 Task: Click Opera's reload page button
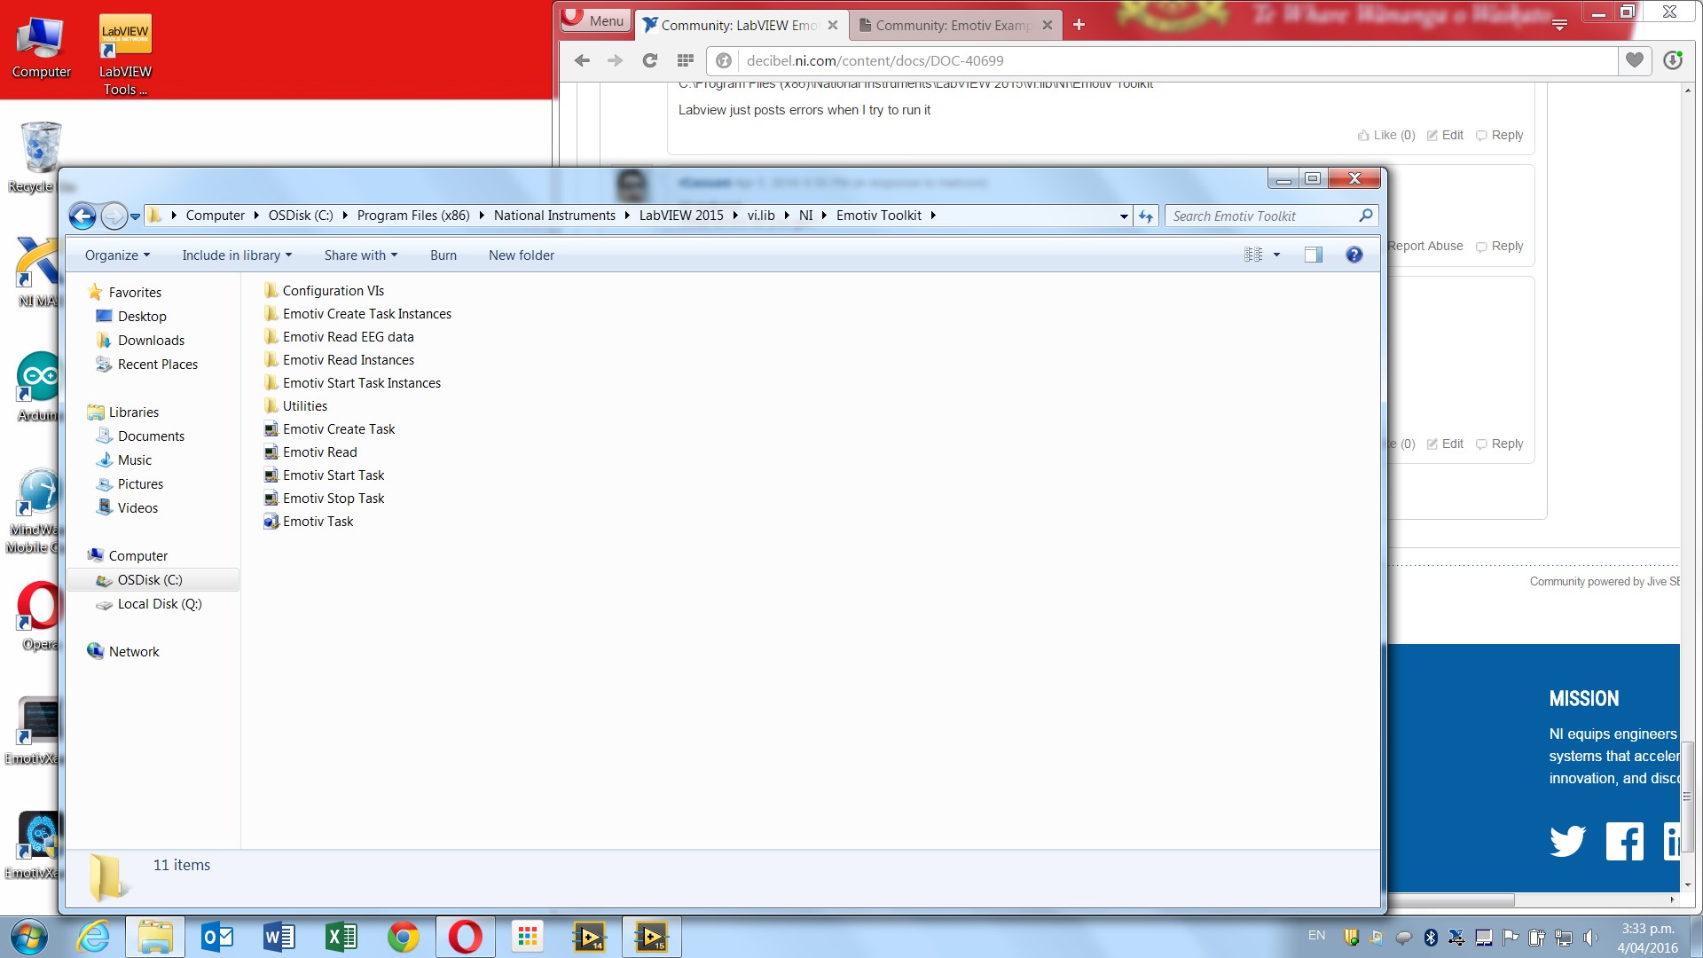pyautogui.click(x=650, y=60)
